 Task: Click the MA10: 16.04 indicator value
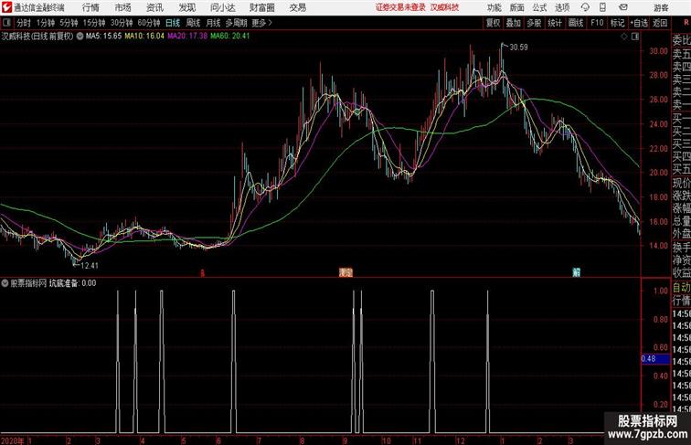pos(144,37)
